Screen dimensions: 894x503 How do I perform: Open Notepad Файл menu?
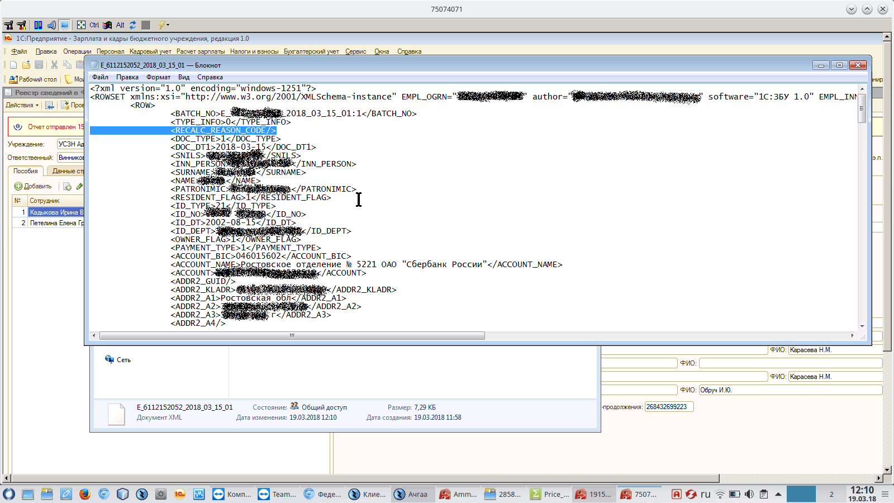pos(101,77)
